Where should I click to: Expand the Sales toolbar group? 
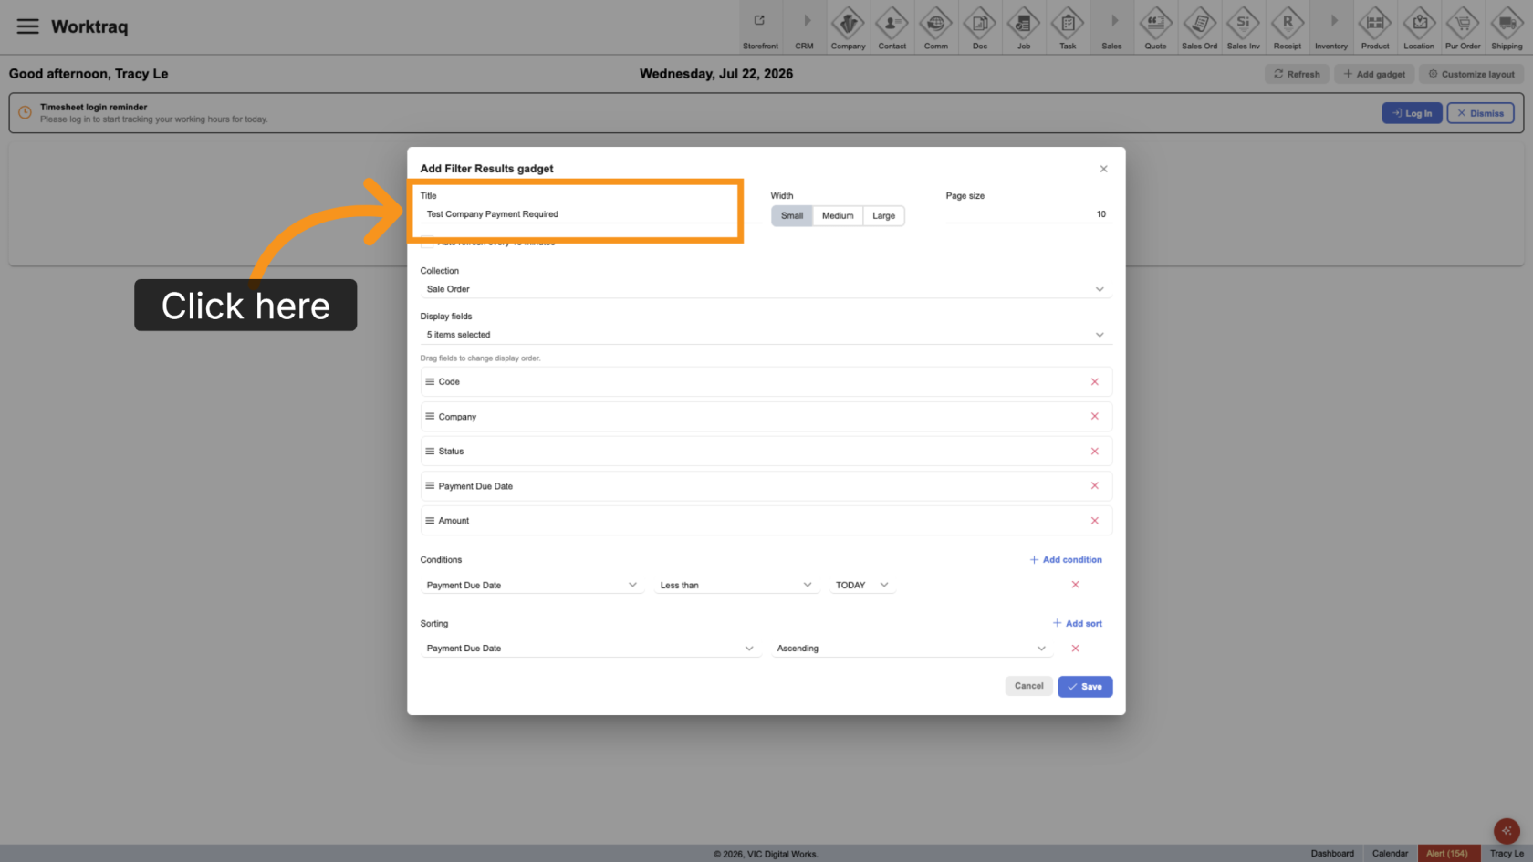1111,27
